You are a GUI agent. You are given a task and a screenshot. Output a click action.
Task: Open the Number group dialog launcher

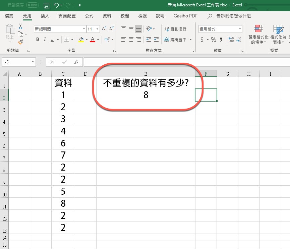(242, 51)
